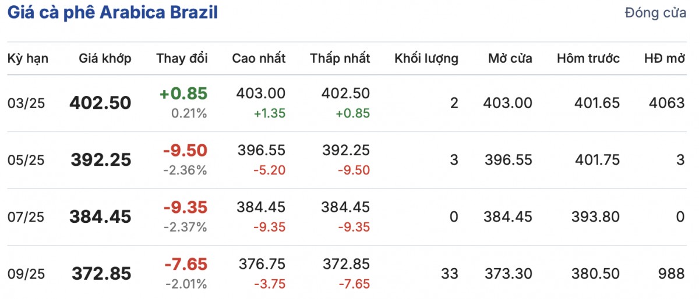Select the 09/25 contract term
The height and width of the screenshot is (299, 699).
tap(26, 274)
